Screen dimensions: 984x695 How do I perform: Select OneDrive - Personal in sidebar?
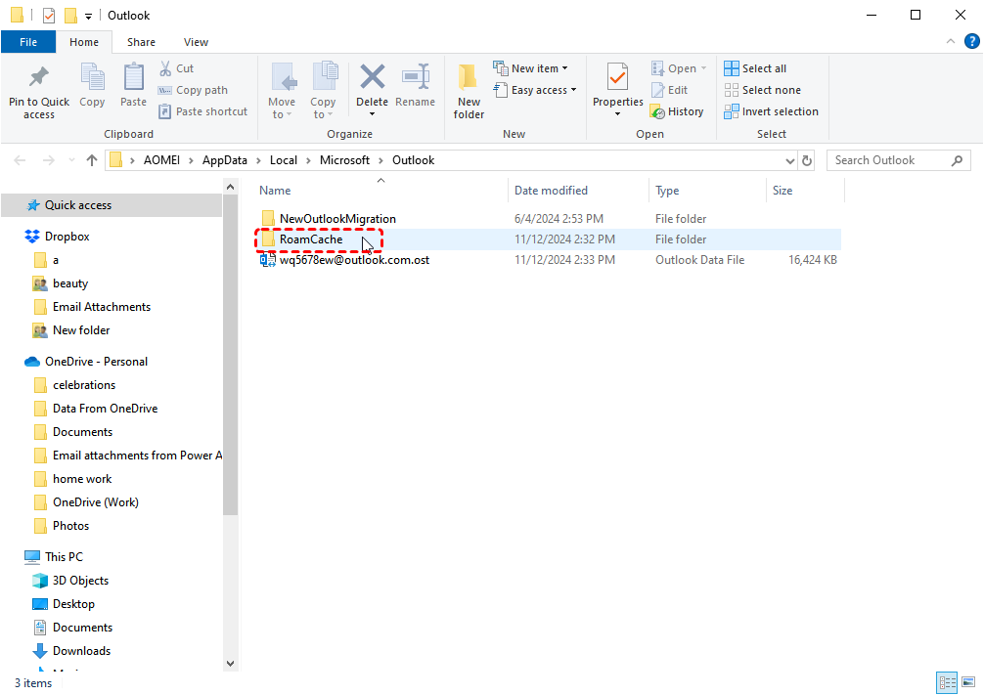click(96, 362)
